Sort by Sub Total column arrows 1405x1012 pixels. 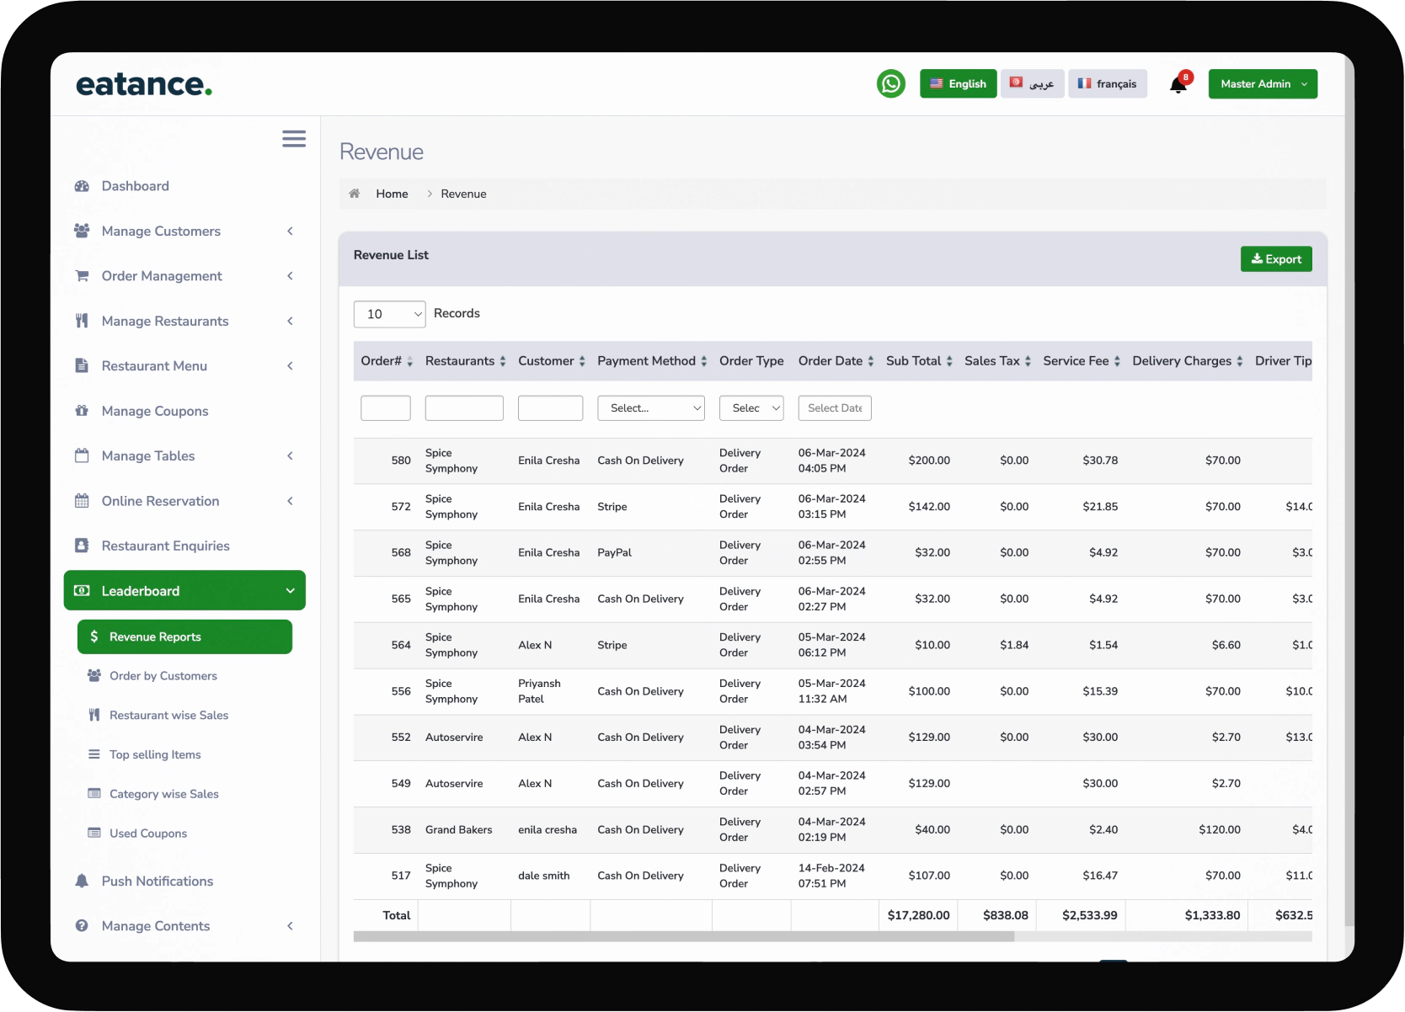(x=949, y=362)
